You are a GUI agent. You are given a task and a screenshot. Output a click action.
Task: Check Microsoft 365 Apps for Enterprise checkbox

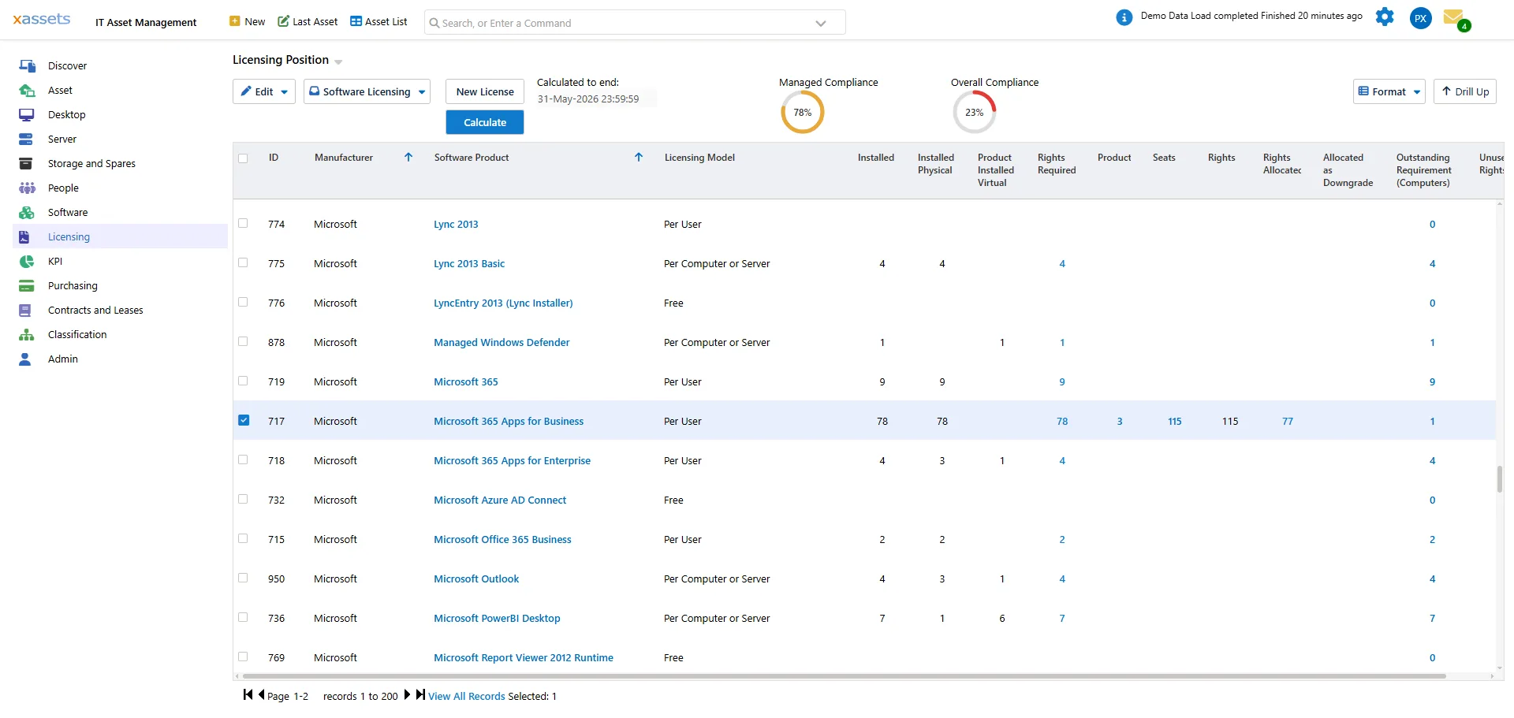point(243,460)
